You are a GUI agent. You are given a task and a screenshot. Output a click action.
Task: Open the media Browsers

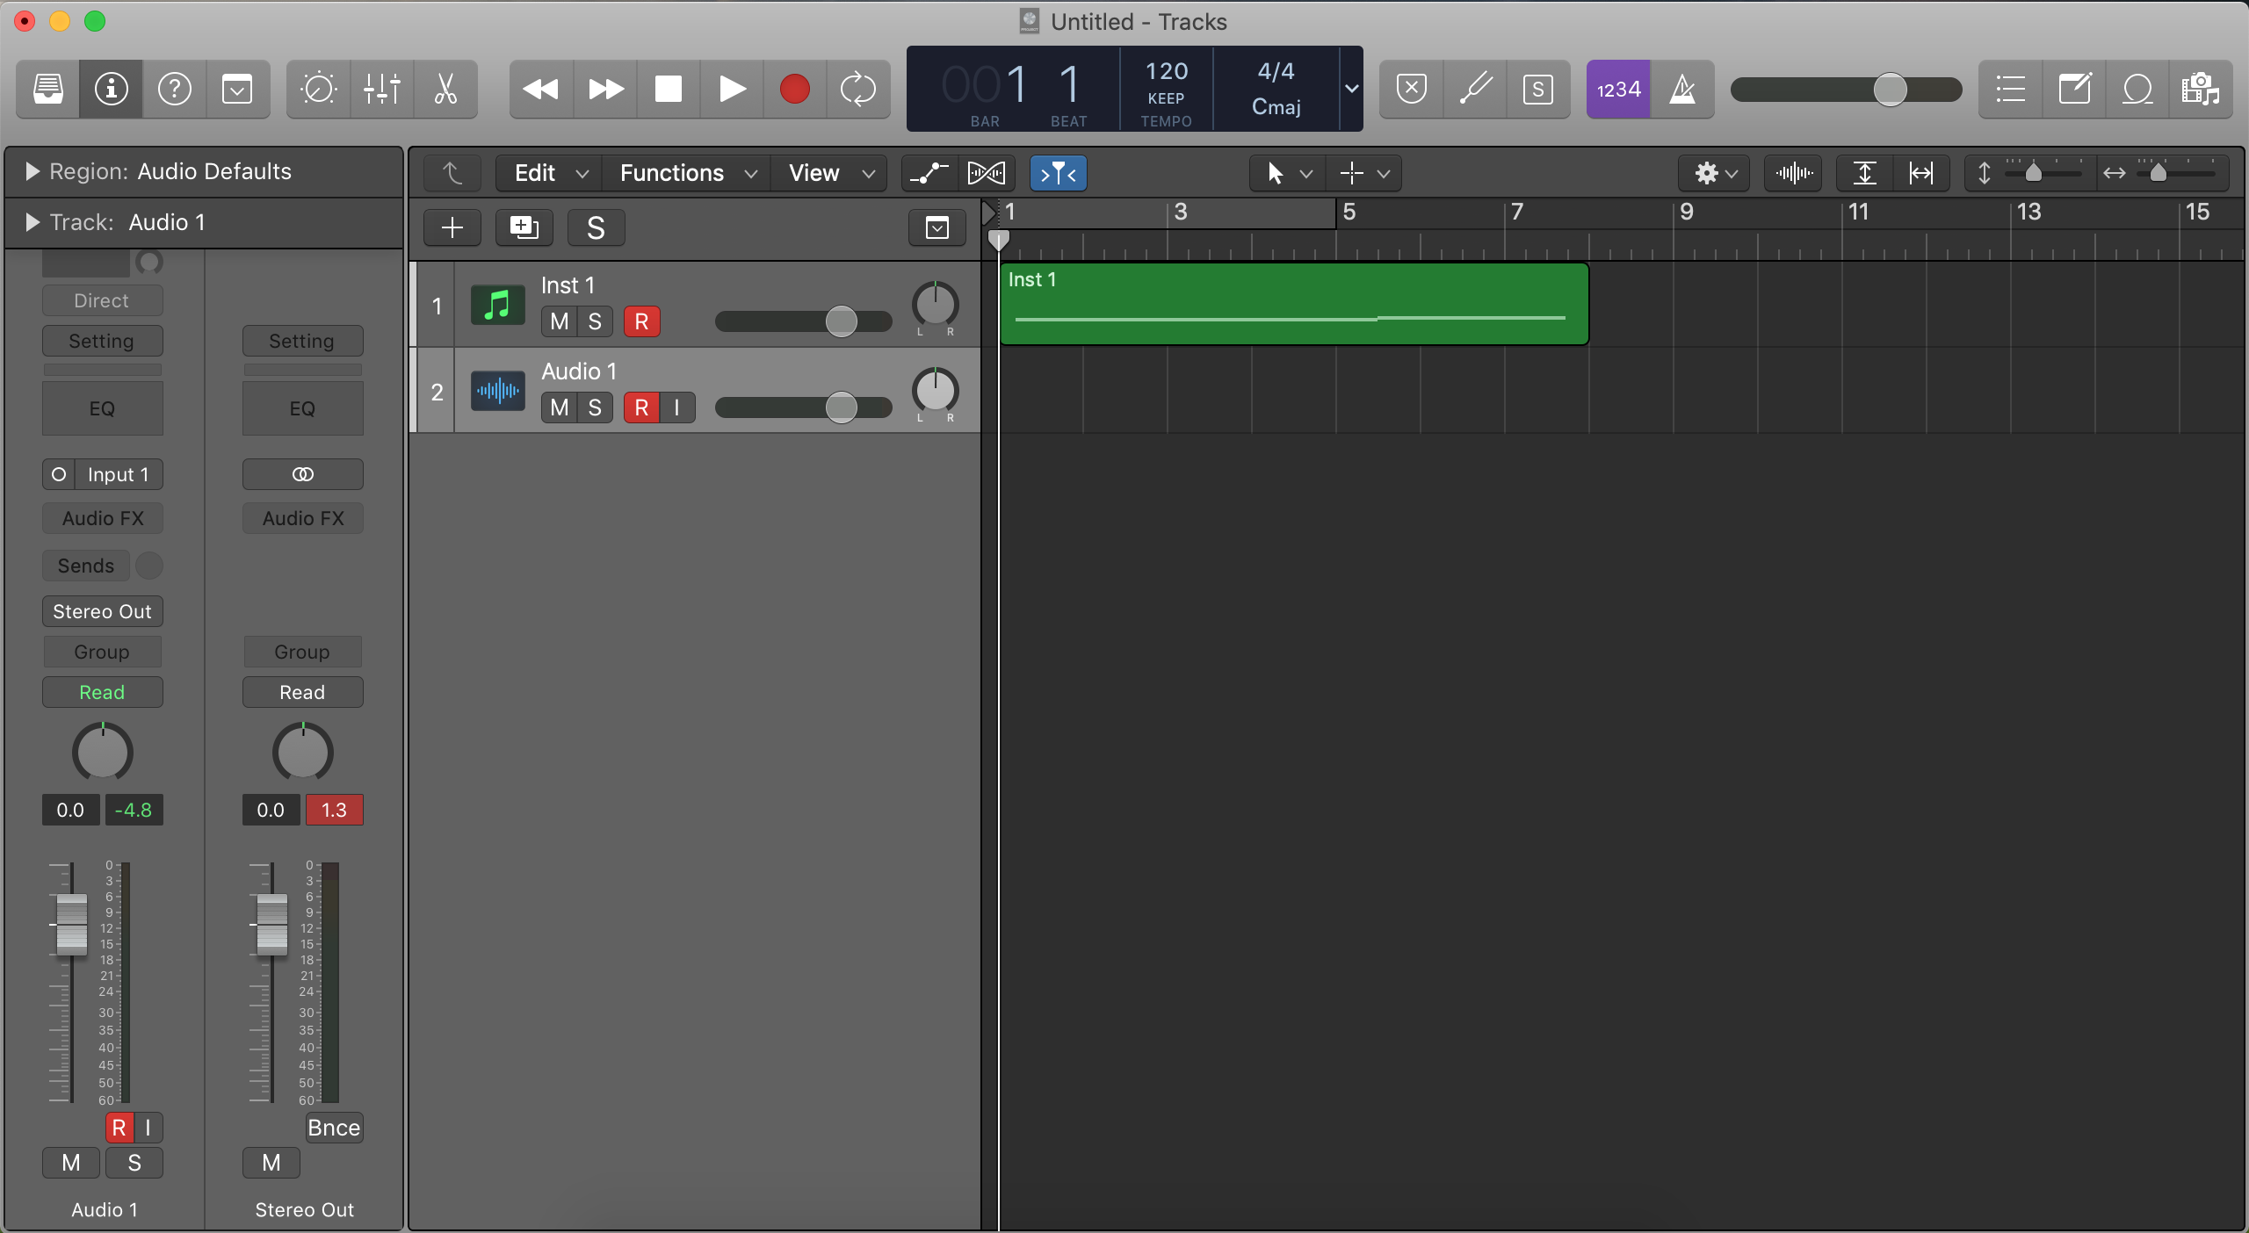pyautogui.click(x=2201, y=89)
